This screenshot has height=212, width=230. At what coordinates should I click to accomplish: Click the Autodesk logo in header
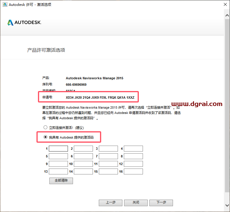click(24, 22)
